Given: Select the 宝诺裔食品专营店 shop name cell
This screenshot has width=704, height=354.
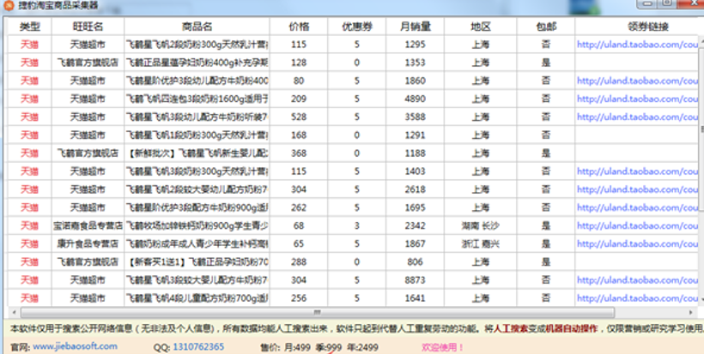Looking at the screenshot, I should click(x=88, y=225).
